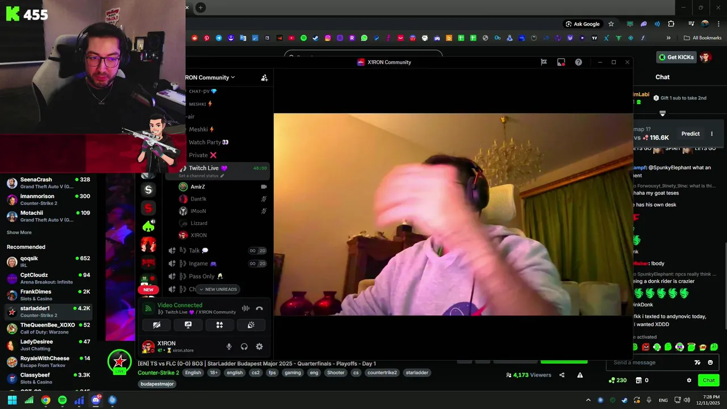Image resolution: width=727 pixels, height=409 pixels.
Task: Open Discord inbox flag icon in title bar
Action: pyautogui.click(x=544, y=62)
